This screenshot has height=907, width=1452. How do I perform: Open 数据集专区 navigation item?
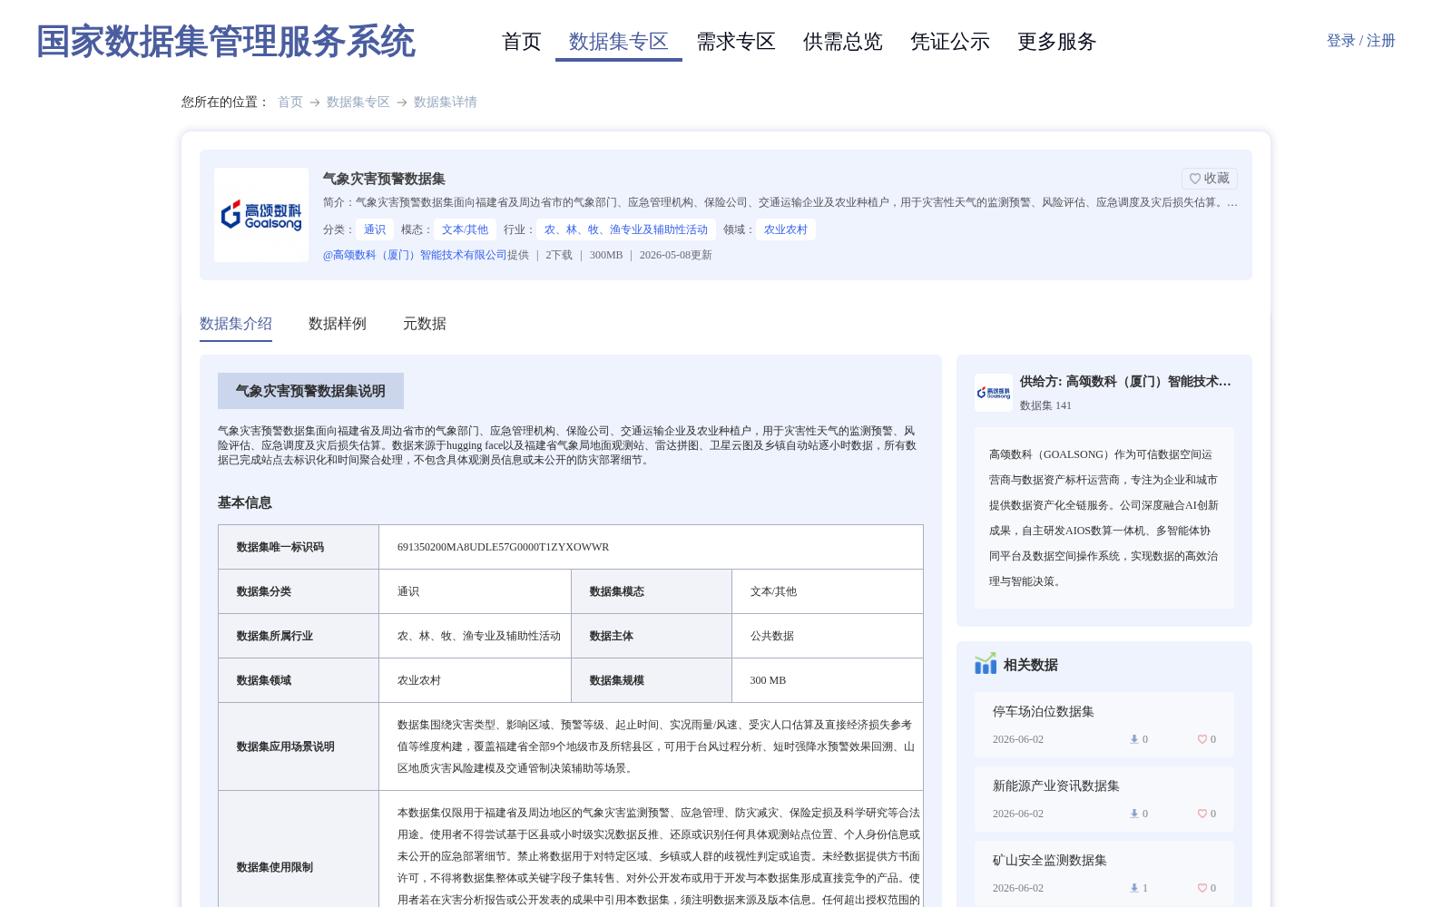(619, 42)
